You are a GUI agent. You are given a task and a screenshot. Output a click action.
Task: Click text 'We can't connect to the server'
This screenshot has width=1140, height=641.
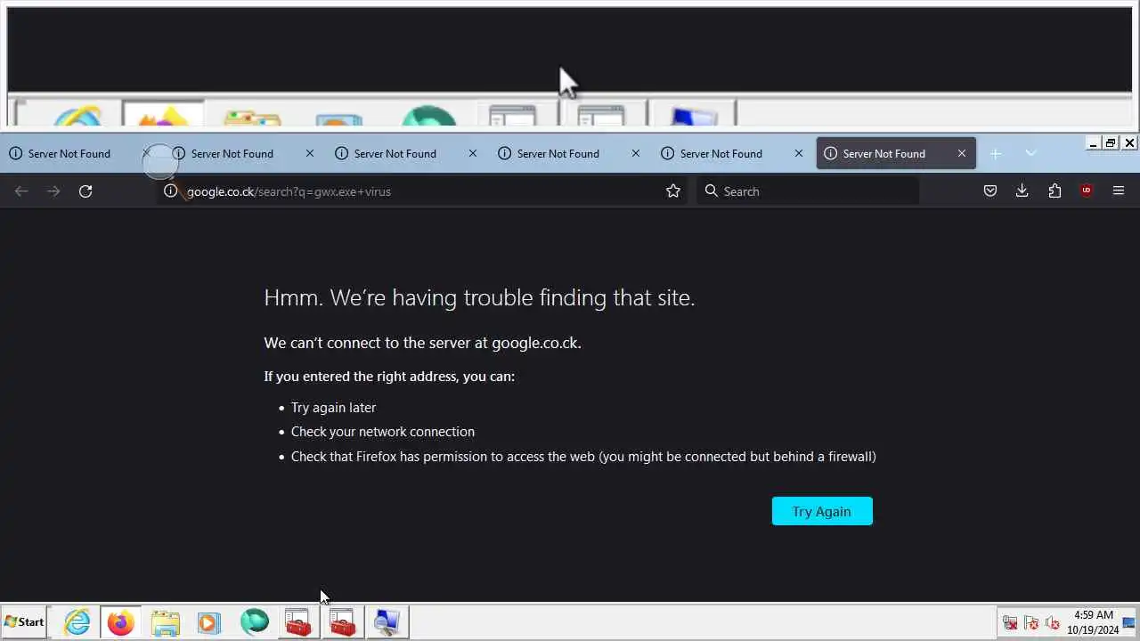(x=422, y=343)
